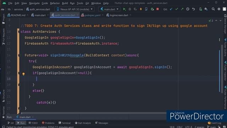Viewport: 227px width, 128px height.
Task: Open the Tools menu
Action: click(x=80, y=3)
